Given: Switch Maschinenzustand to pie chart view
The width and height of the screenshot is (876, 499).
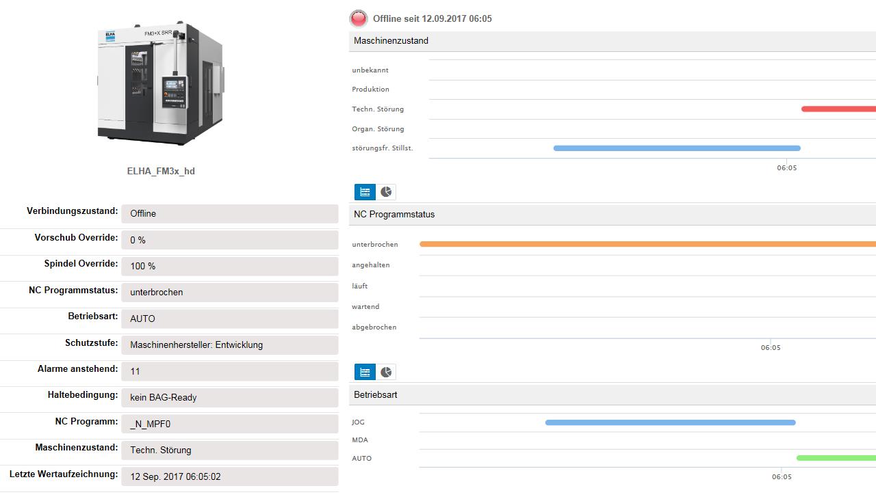Looking at the screenshot, I should coord(386,192).
